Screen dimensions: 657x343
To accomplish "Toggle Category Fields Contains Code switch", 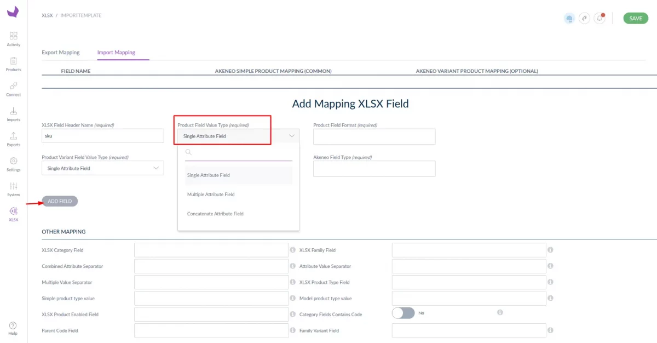I will (404, 313).
